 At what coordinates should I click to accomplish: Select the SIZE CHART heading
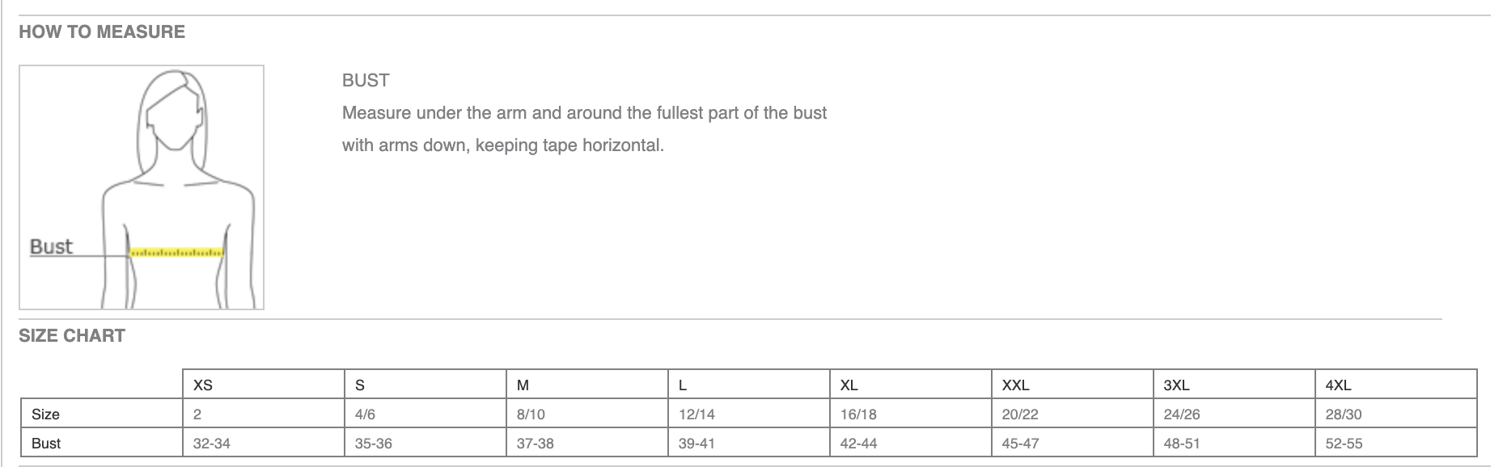[72, 336]
